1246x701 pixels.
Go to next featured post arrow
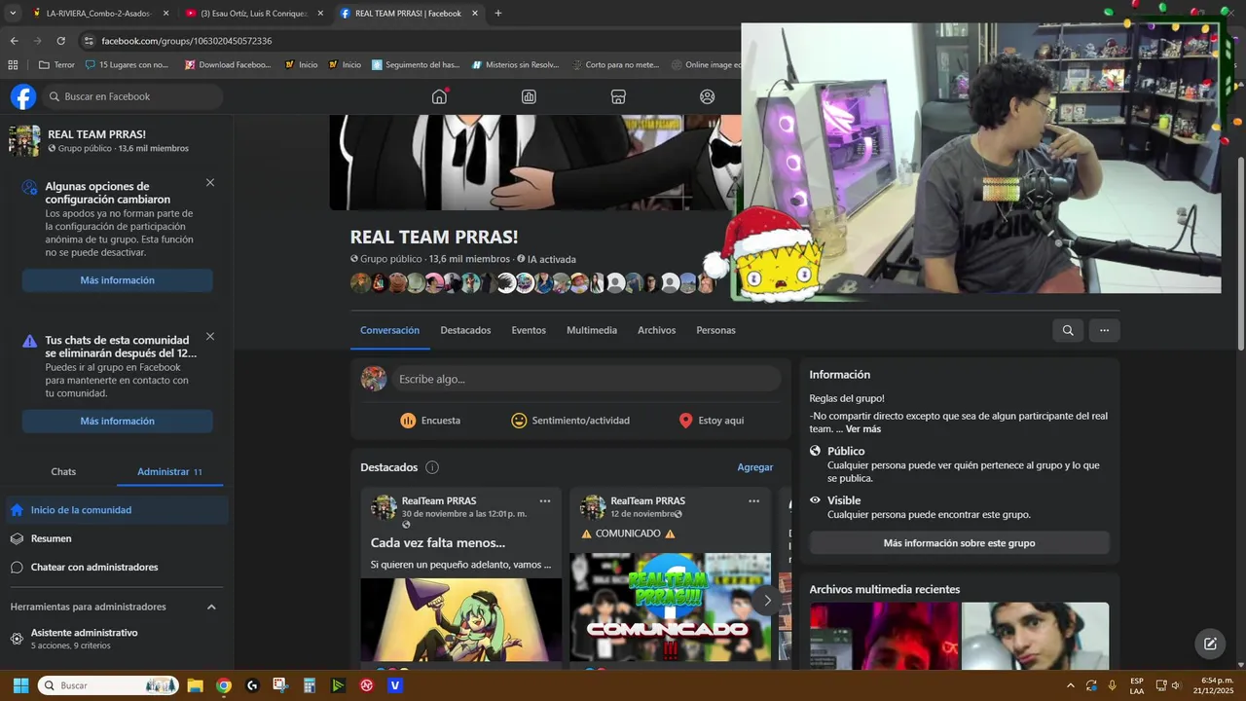point(767,600)
